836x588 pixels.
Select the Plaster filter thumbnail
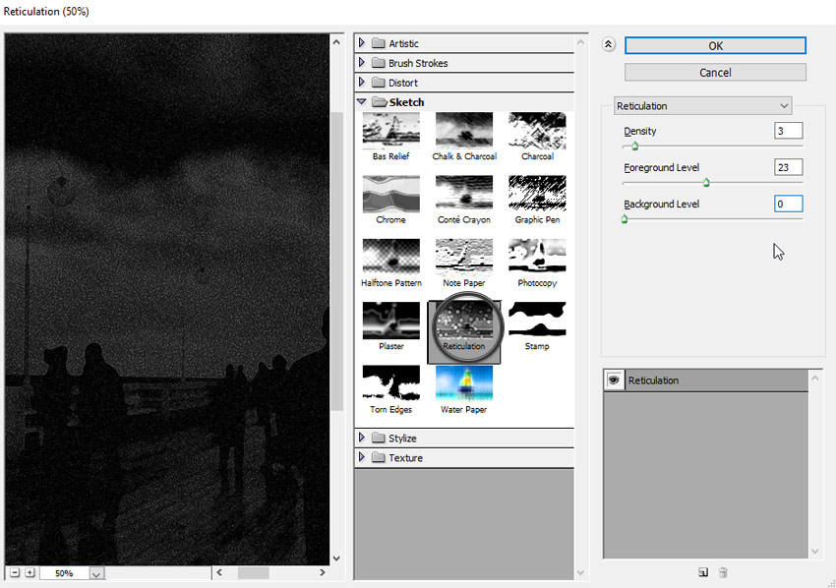point(390,320)
